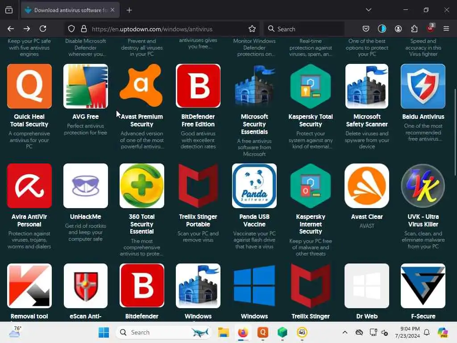Switch to Firefox in the taskbar
457x343 pixels.
point(243,332)
